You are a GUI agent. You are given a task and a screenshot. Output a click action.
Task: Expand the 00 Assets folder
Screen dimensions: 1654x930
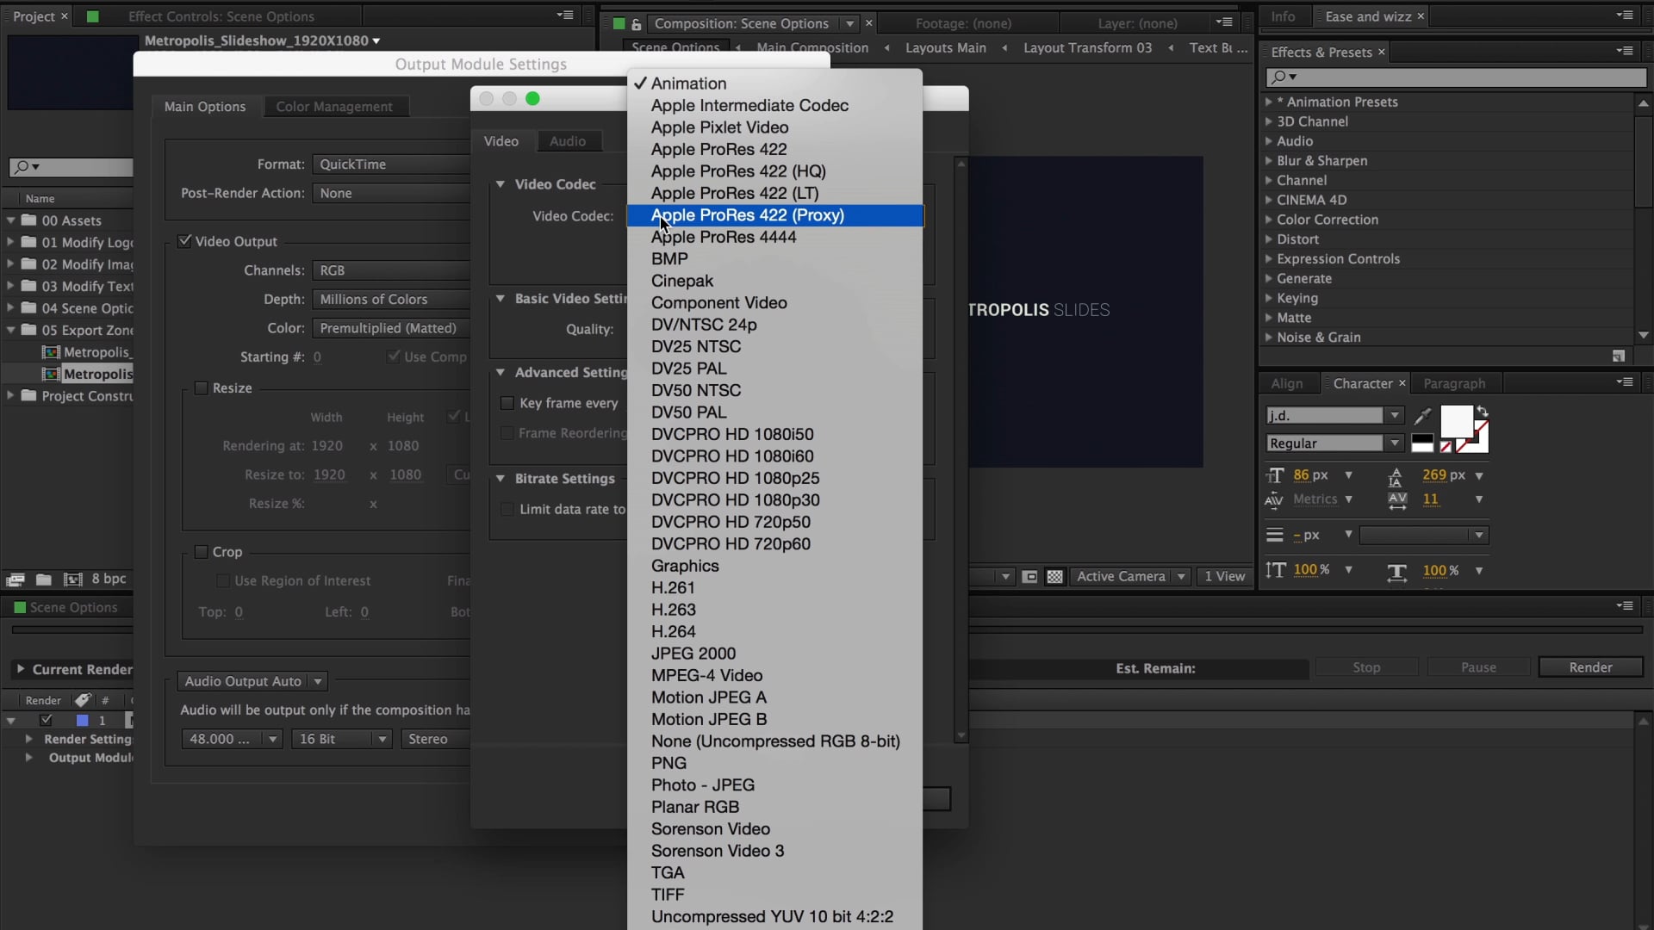[x=10, y=220]
